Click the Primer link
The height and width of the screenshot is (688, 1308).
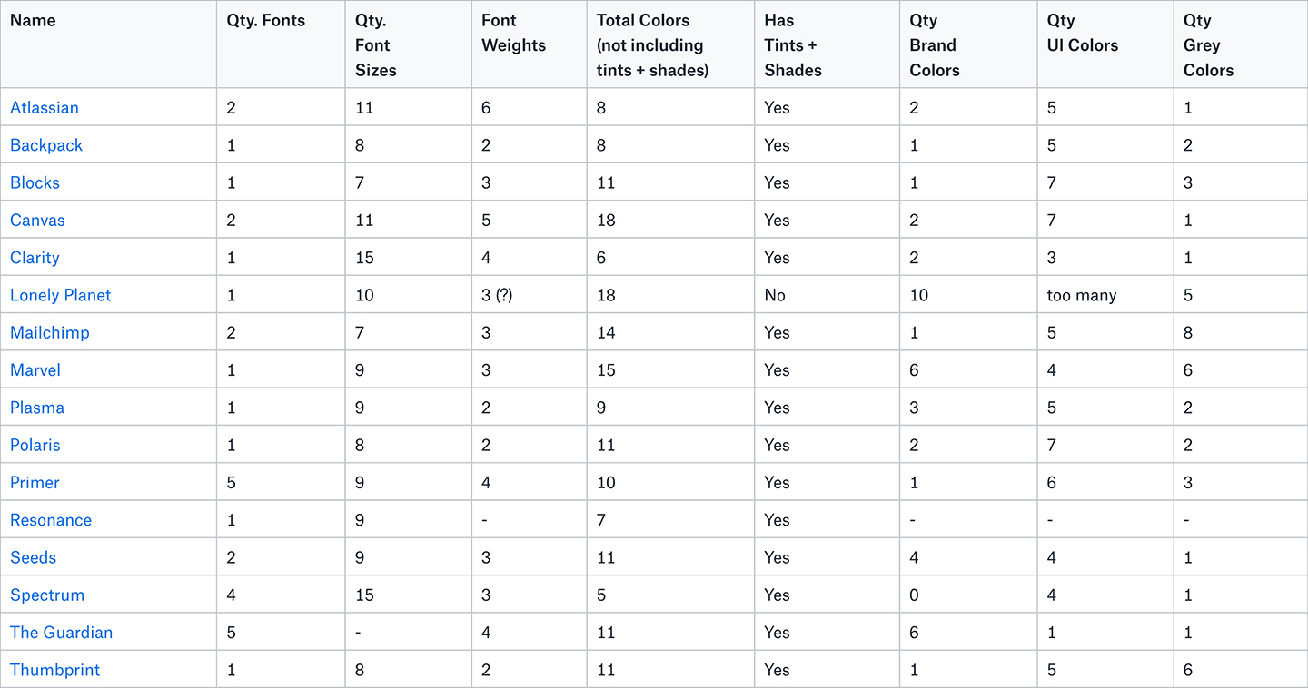pyautogui.click(x=35, y=483)
